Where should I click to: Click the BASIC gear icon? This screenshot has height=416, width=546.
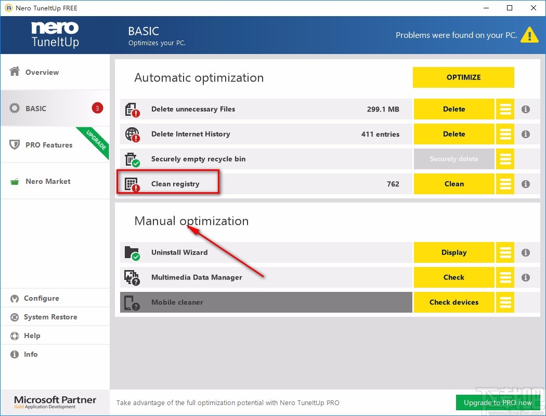[x=15, y=108]
